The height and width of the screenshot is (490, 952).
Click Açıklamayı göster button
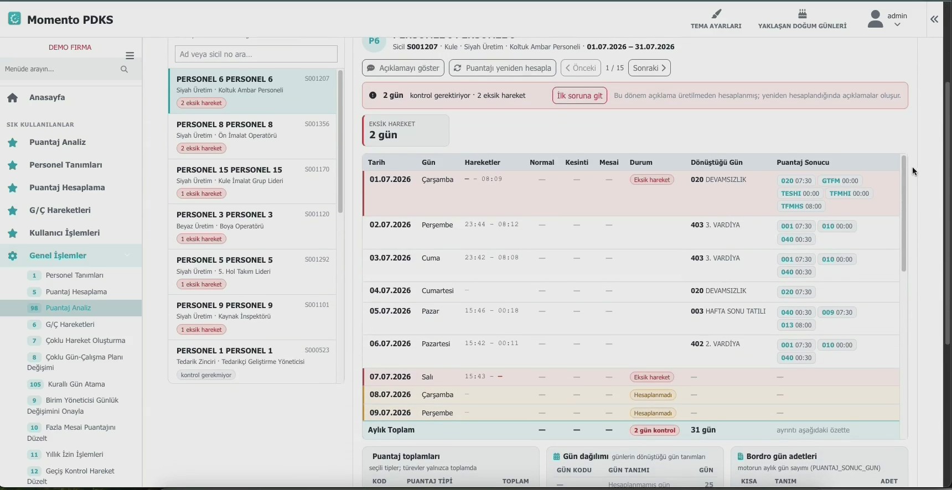click(x=403, y=68)
